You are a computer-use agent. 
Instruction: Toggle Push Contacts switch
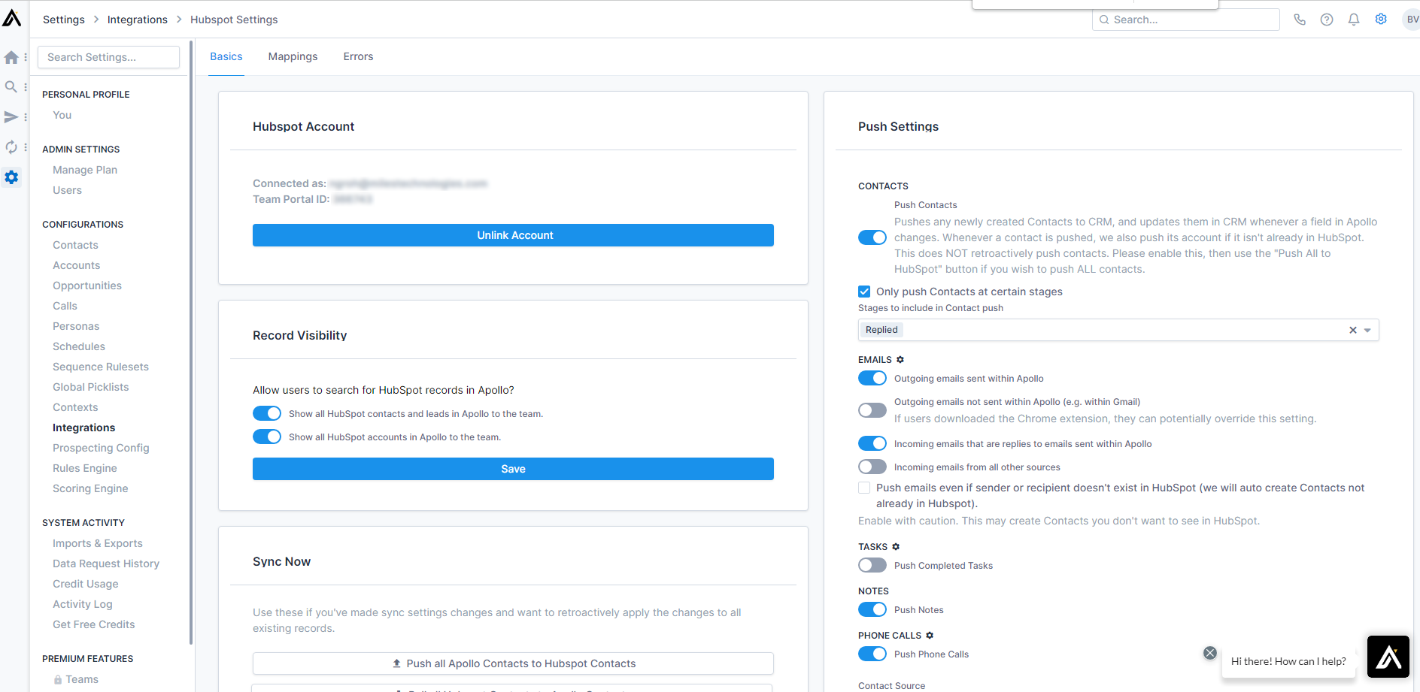872,237
